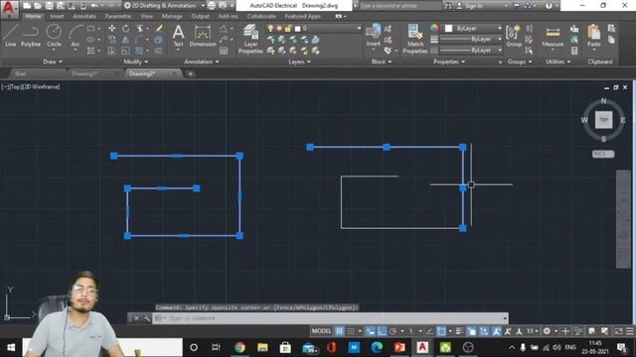
Task: Click the Undo arrow in quick access toolbar
Action: pos(94,5)
